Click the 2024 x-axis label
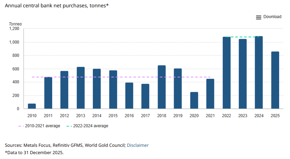290x159 pixels. pyautogui.click(x=259, y=116)
